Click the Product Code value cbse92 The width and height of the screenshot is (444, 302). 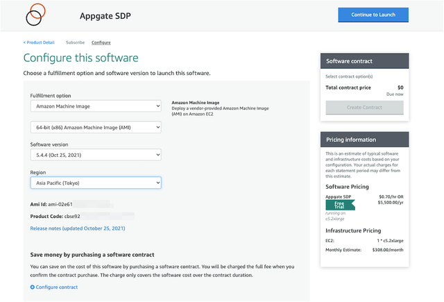tap(72, 217)
